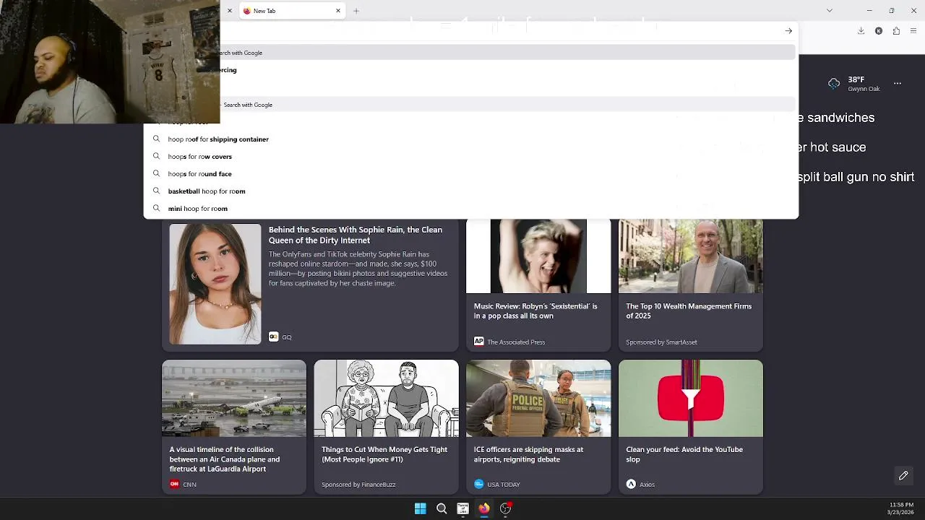Click search icon beside mini hoop for room
This screenshot has width=925, height=520.
point(156,209)
